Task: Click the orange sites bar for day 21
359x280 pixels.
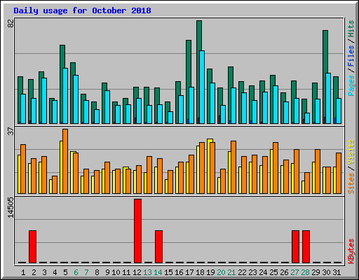Action: (x=233, y=167)
